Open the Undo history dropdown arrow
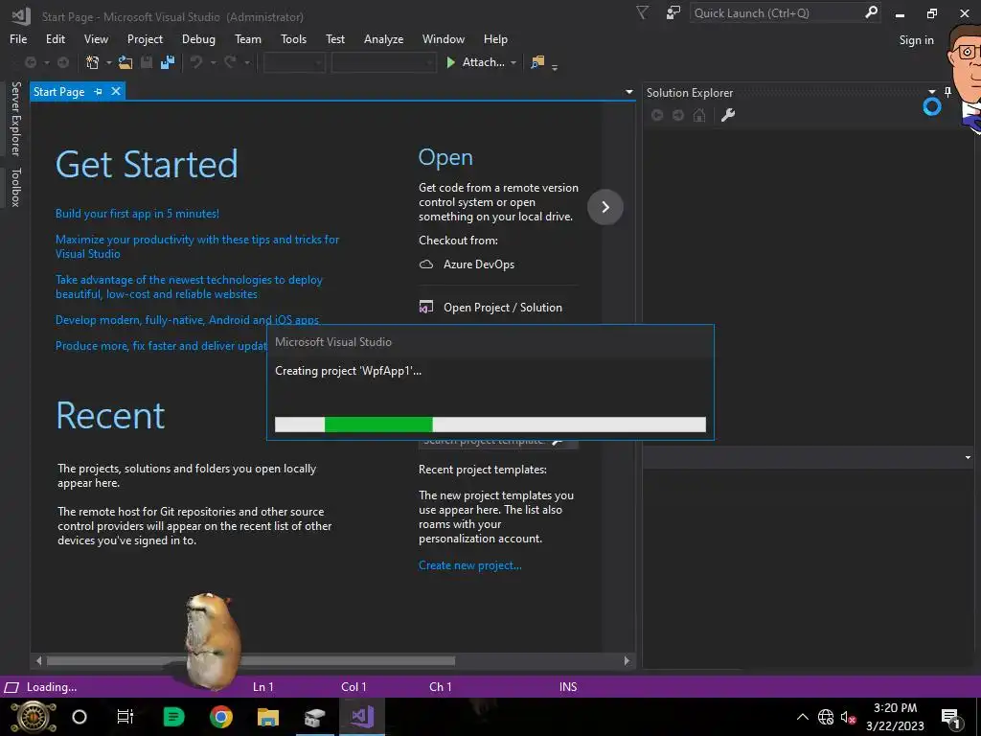The image size is (981, 736). 213,62
